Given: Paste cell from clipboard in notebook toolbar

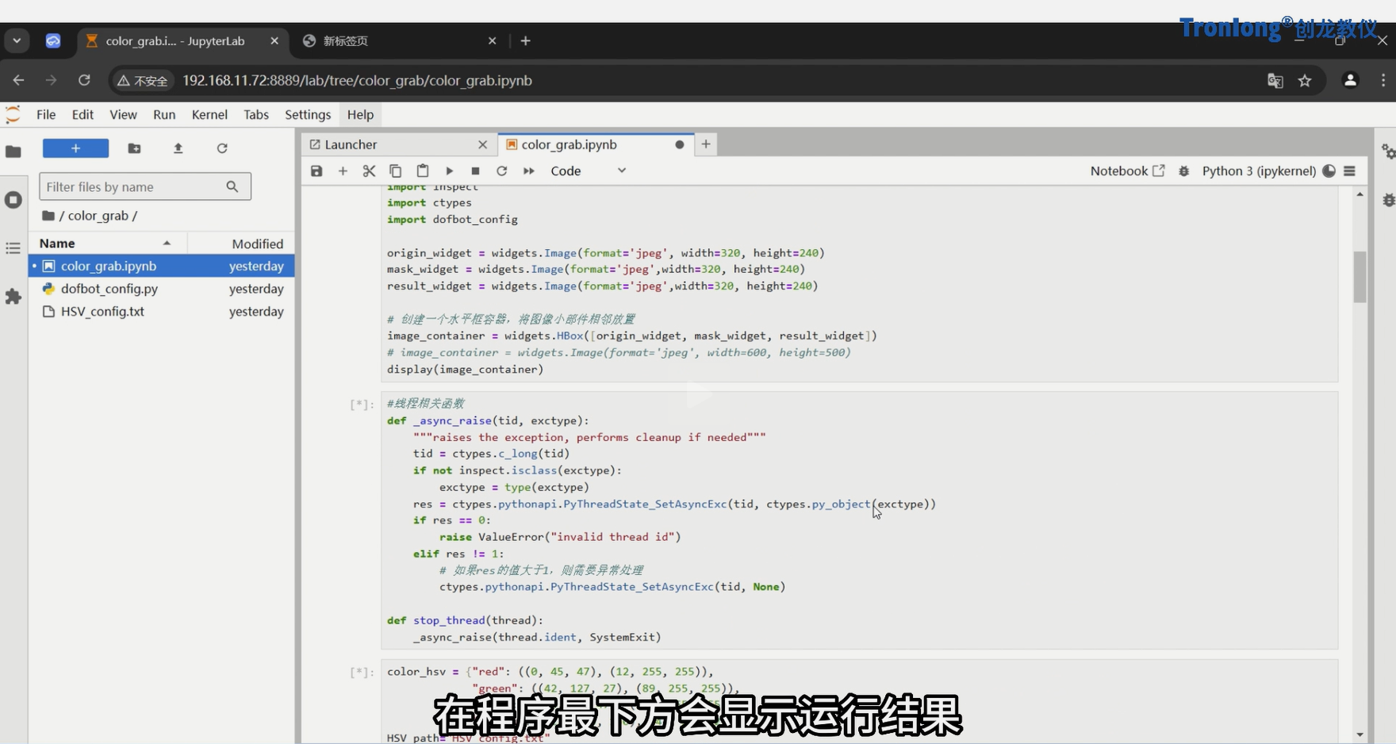Looking at the screenshot, I should pos(423,171).
